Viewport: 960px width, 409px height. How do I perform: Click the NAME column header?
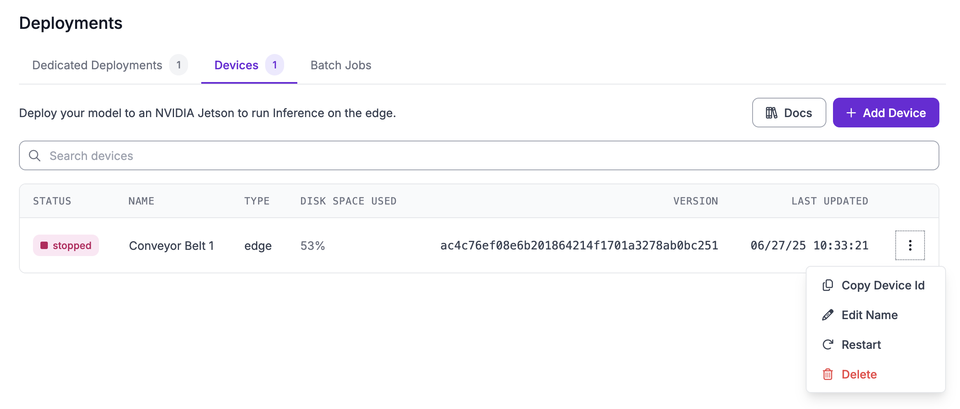click(141, 201)
